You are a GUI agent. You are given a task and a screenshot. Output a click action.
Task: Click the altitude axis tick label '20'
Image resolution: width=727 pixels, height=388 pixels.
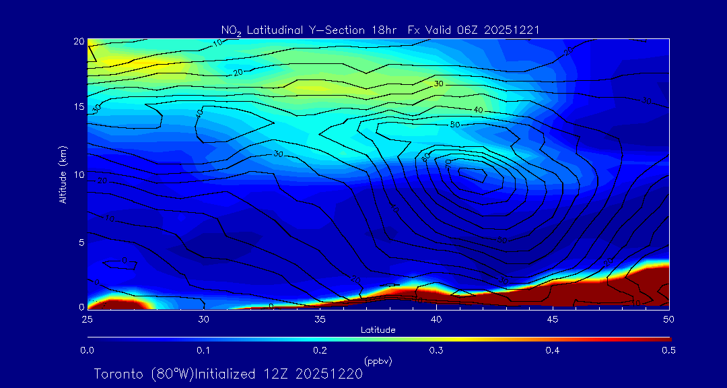[79, 41]
